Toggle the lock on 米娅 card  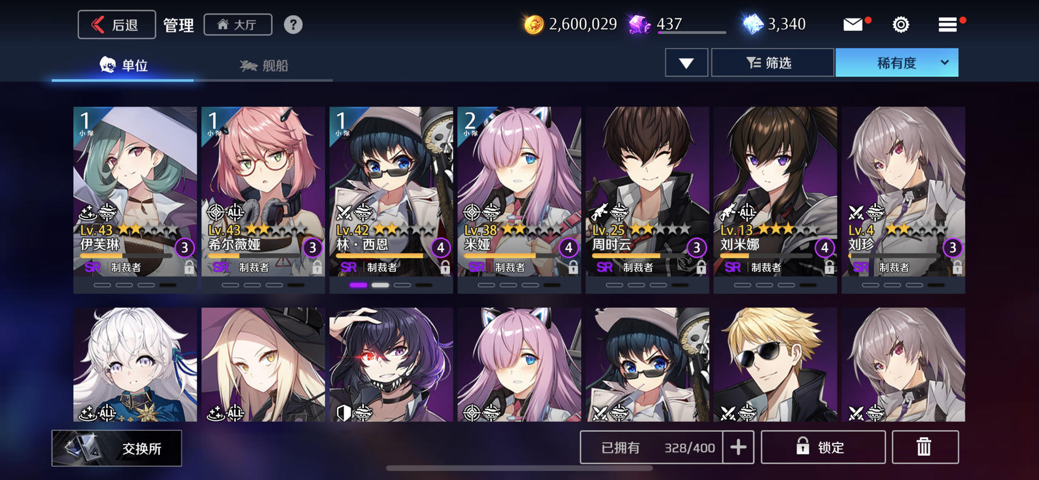tap(573, 267)
